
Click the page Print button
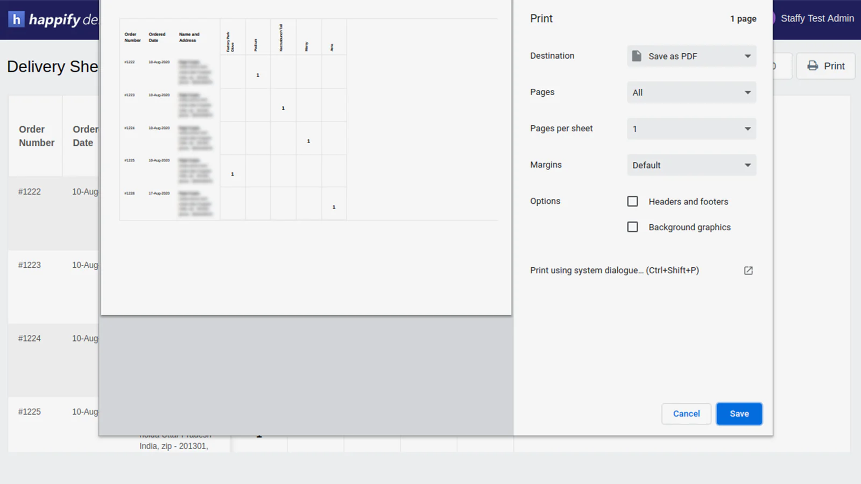pos(825,66)
